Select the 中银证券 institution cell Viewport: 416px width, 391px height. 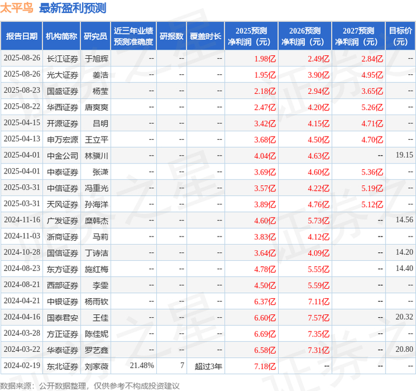tap(62, 302)
